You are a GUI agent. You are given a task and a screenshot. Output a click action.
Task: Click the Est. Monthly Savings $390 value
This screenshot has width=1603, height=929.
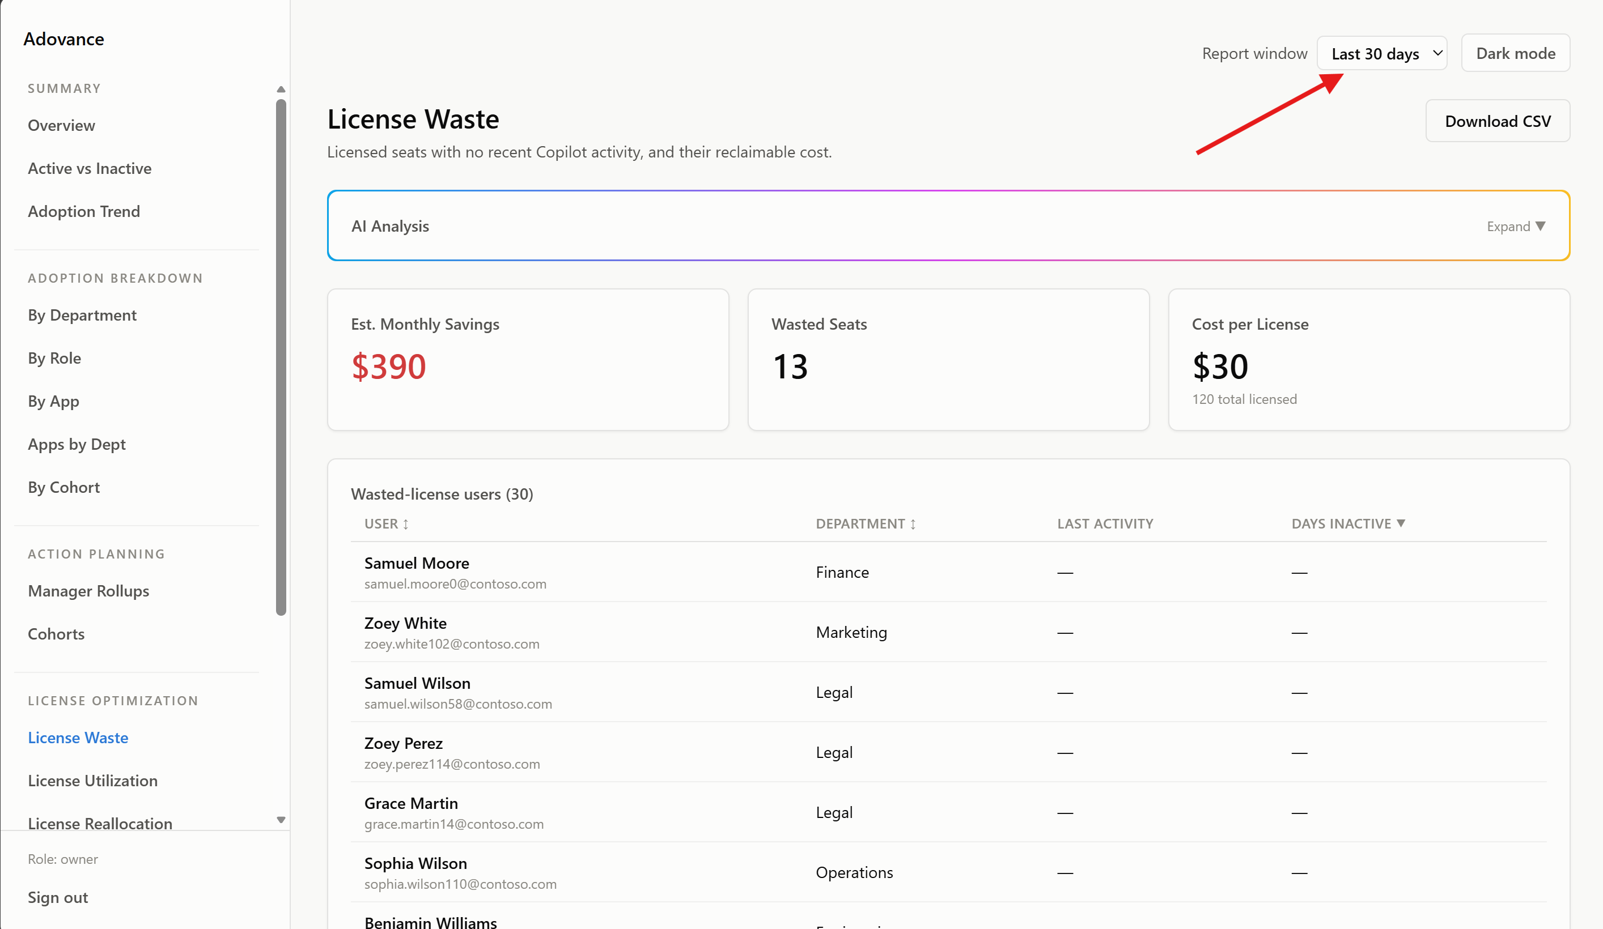tap(389, 367)
